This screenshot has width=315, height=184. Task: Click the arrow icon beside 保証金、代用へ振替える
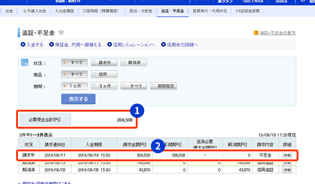tap(52, 44)
